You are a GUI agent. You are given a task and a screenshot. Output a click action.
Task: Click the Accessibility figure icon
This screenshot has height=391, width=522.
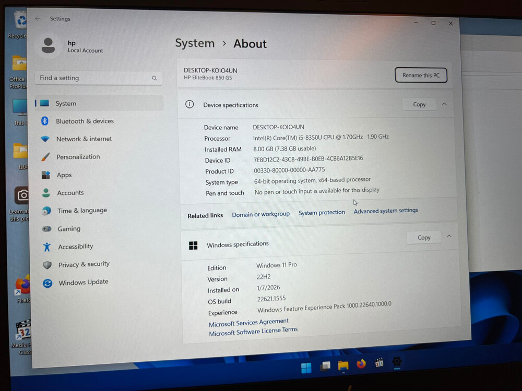coord(47,247)
